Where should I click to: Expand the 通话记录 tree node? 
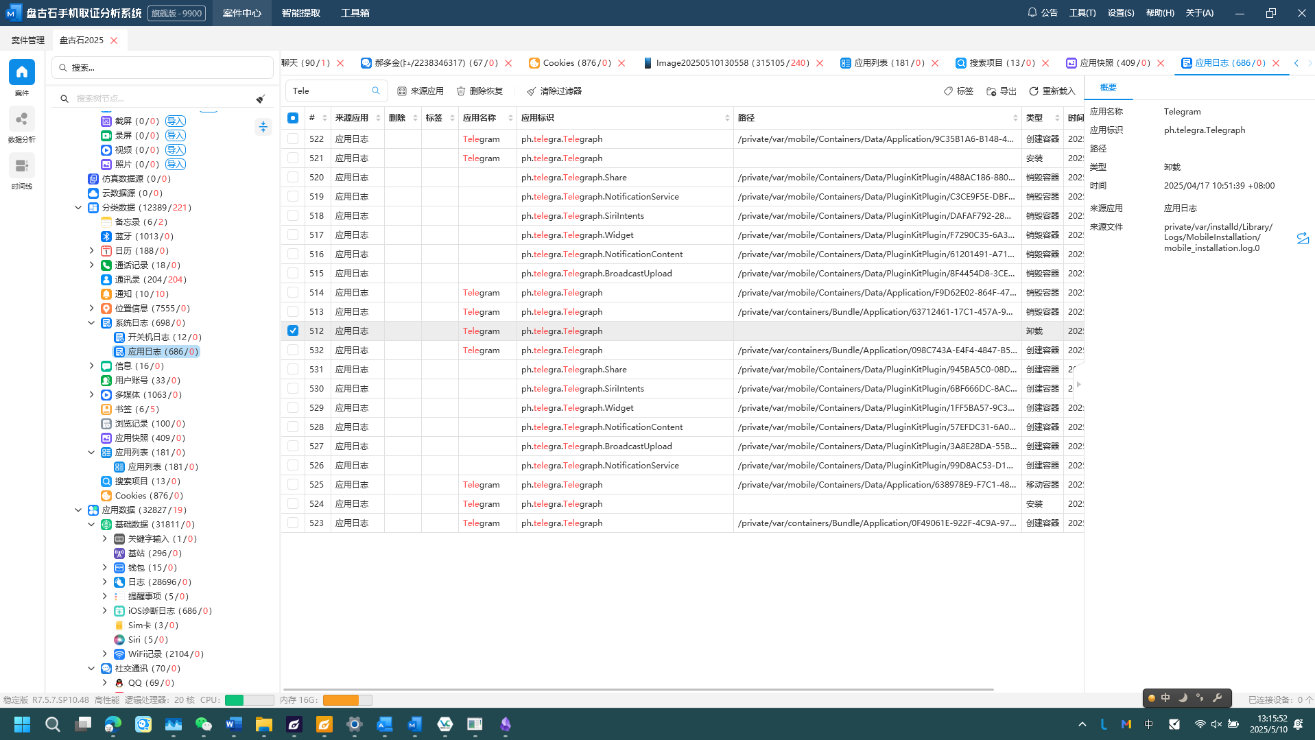coord(91,265)
